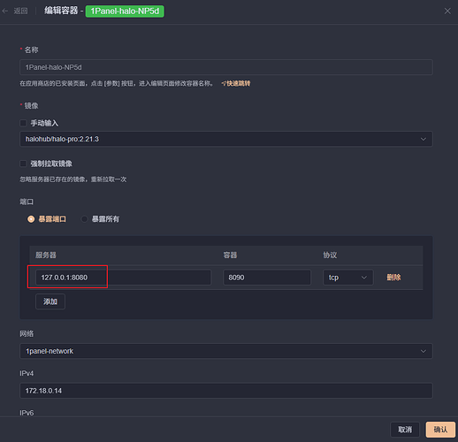Click the green 1Panel-halo-NP5d tag
Image resolution: width=458 pixels, height=442 pixels.
click(125, 11)
